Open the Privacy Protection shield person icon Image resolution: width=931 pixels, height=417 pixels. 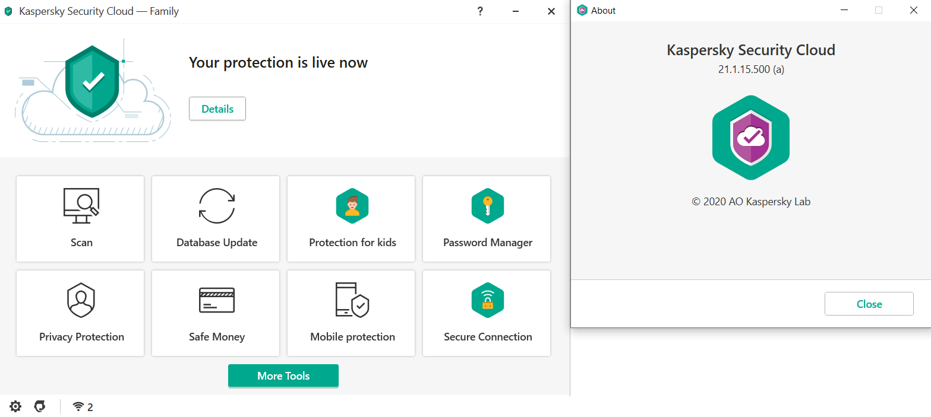[x=81, y=300]
